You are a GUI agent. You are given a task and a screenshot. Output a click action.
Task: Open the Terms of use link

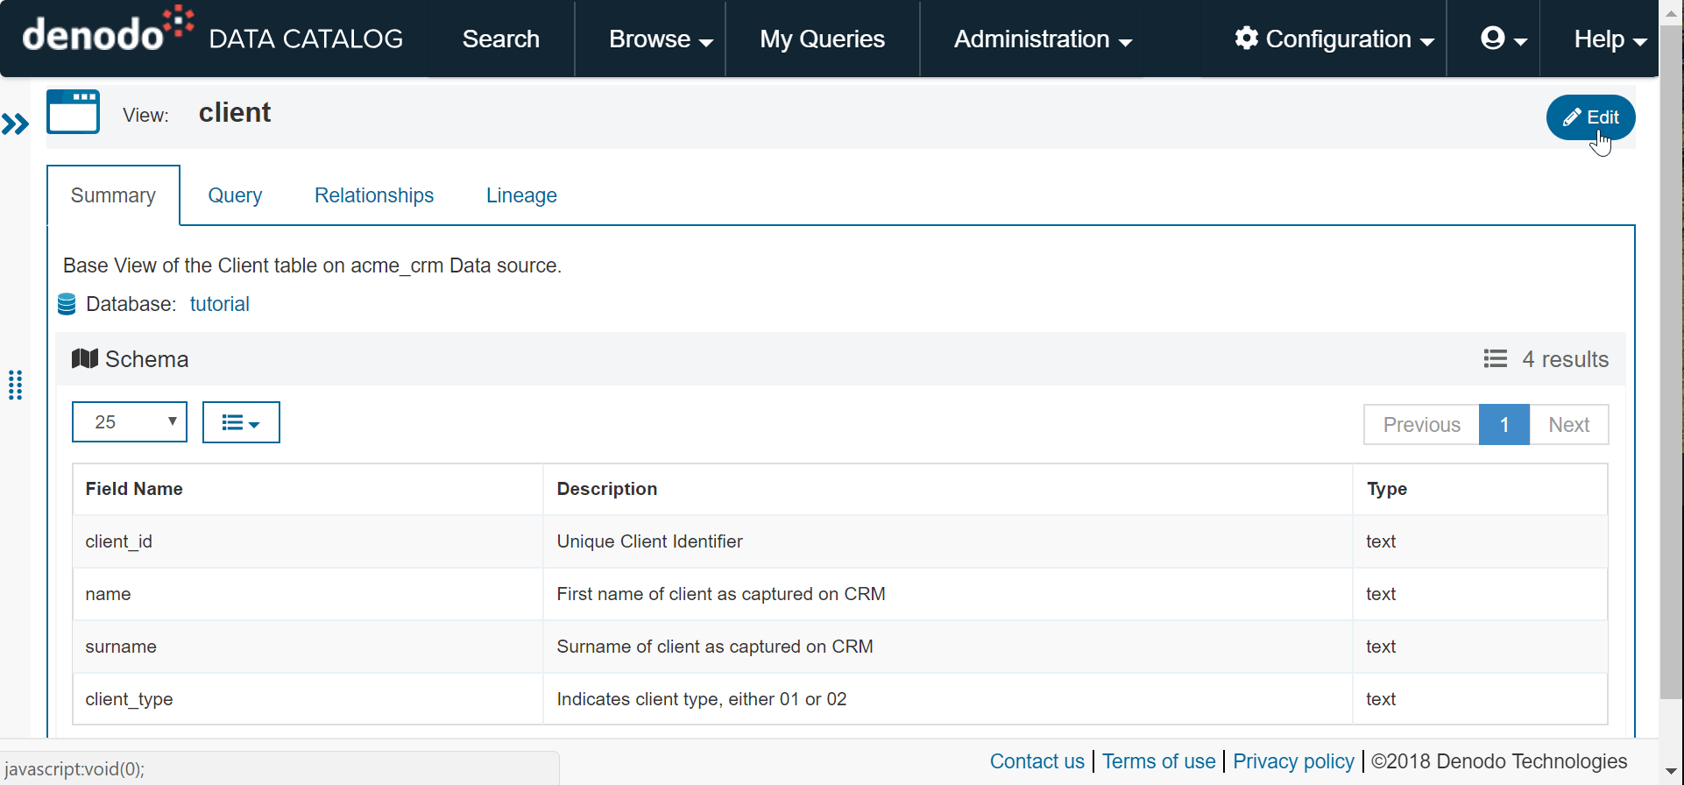point(1158,761)
